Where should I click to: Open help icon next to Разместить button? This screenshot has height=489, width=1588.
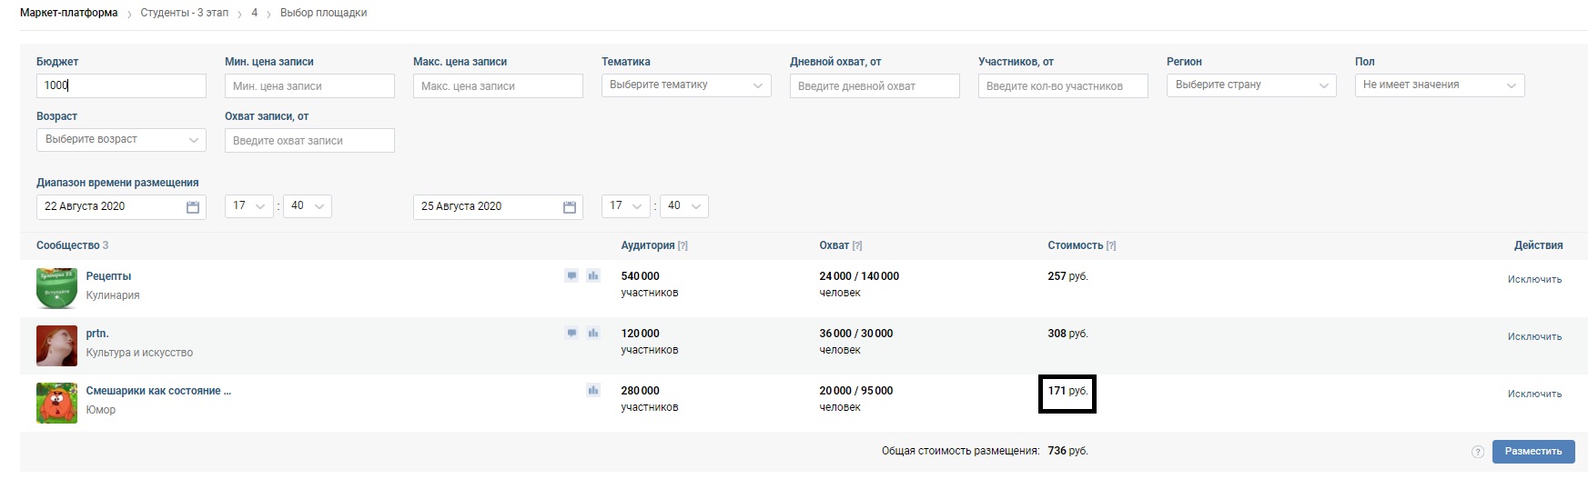pos(1478,452)
